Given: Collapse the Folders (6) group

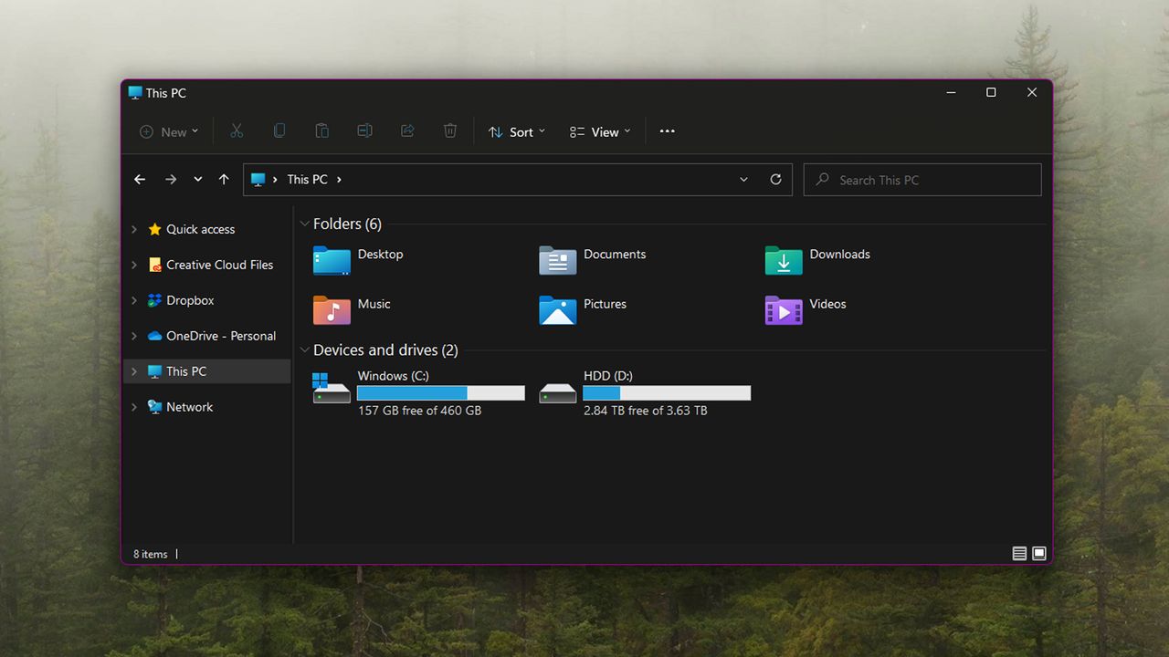Looking at the screenshot, I should point(304,224).
